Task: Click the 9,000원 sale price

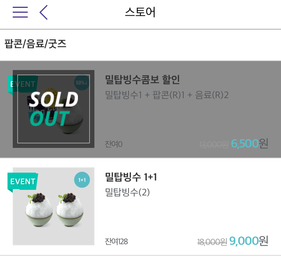Action: click(248, 241)
